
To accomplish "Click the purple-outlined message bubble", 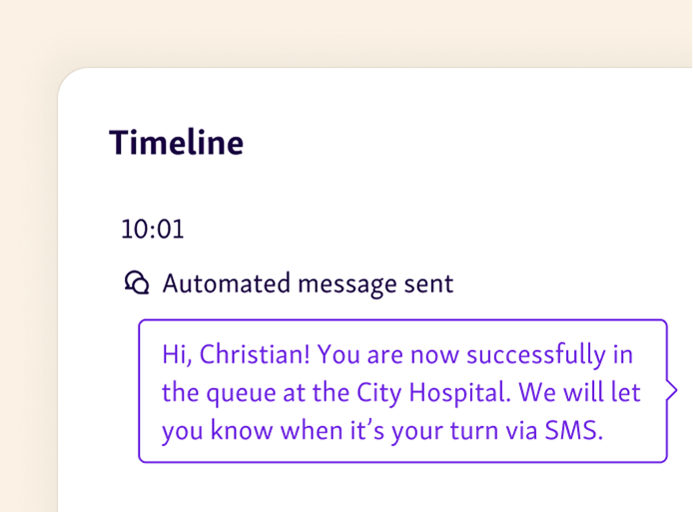I will [x=401, y=391].
